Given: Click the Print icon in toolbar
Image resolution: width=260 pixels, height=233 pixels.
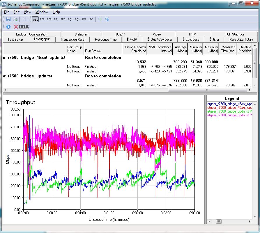Looking at the screenshot, I should click(15, 19).
